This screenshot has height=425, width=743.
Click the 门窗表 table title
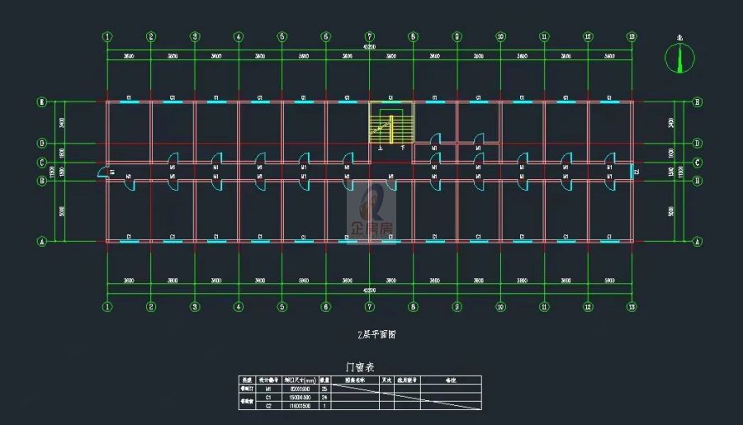[x=360, y=366]
